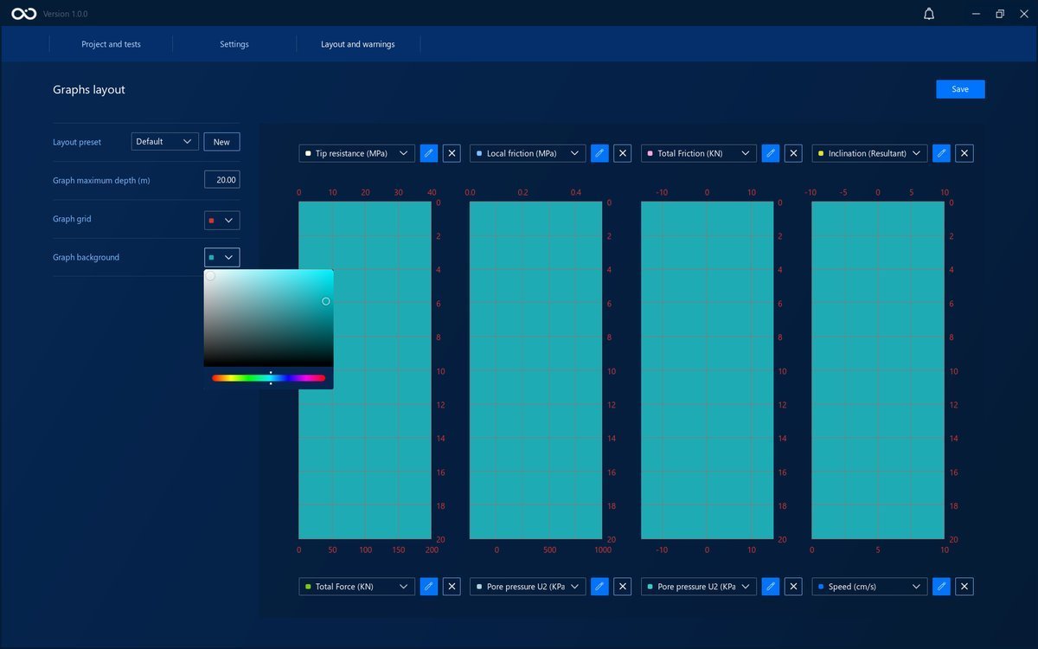Click pencil icon beside Total Friction (KN)
This screenshot has width=1038, height=649.
(x=771, y=153)
